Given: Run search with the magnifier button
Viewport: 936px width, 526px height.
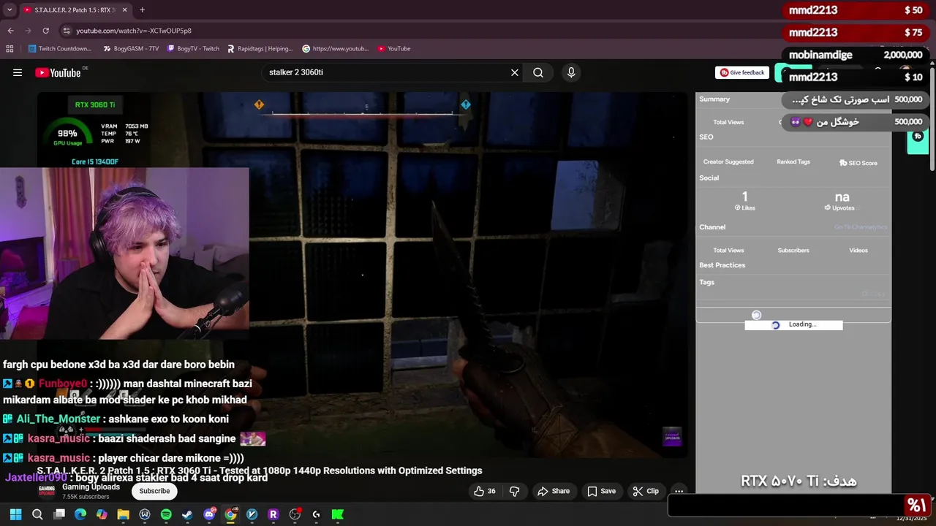Looking at the screenshot, I should (x=538, y=72).
